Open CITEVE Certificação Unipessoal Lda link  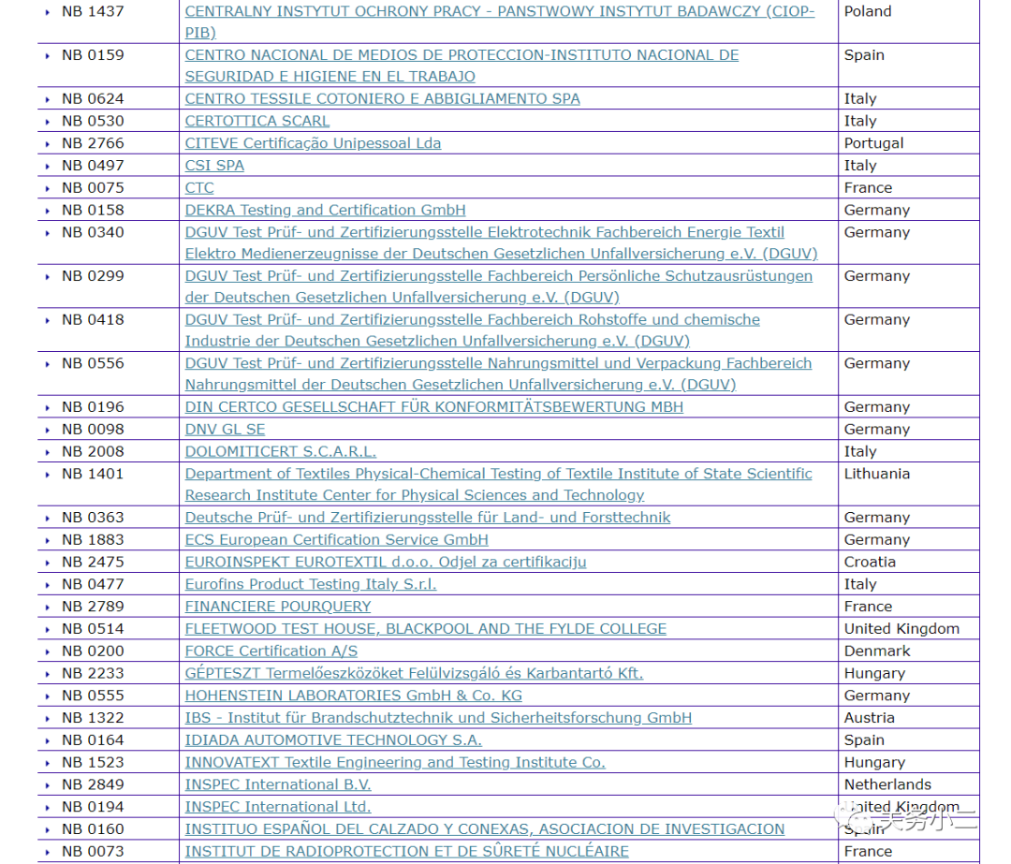pyautogui.click(x=313, y=143)
